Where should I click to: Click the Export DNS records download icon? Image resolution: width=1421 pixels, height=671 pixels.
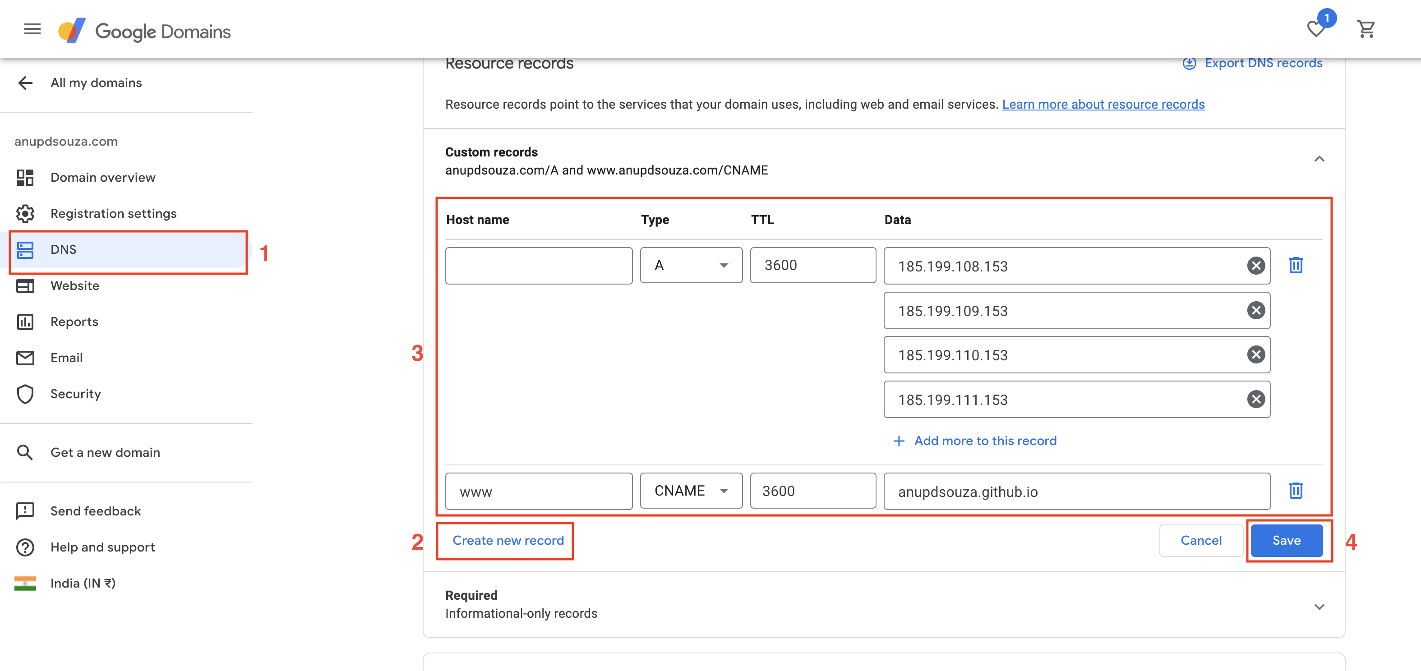[1189, 64]
